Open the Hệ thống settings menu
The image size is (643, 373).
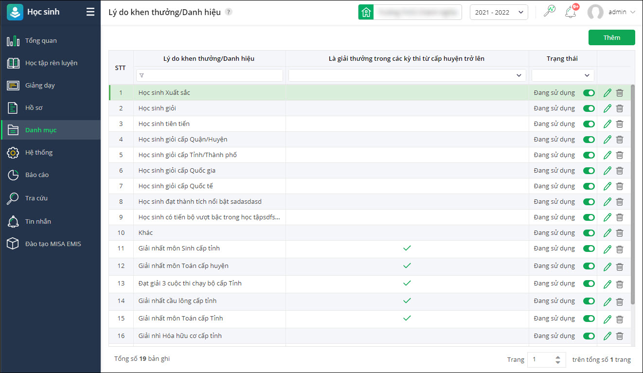[x=51, y=153]
